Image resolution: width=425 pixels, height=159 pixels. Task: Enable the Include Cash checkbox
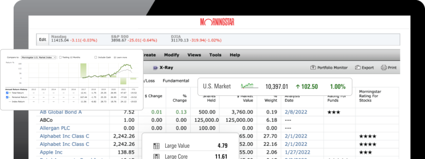click(96, 58)
